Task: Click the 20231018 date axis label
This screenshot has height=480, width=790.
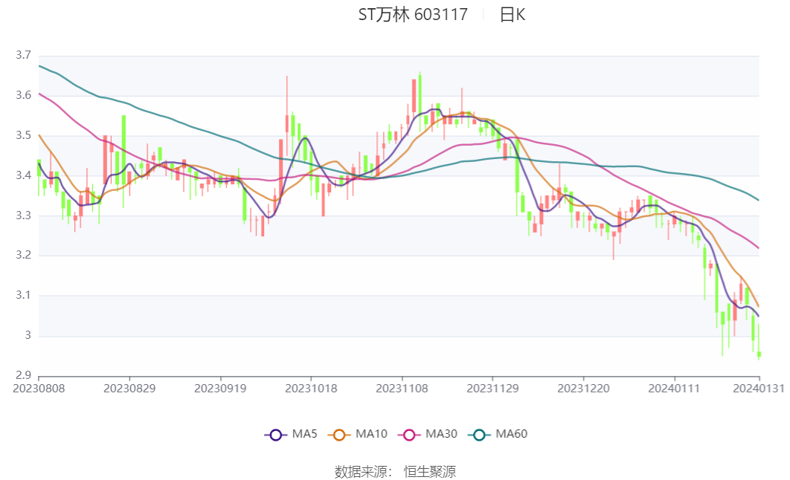Action: (x=311, y=389)
